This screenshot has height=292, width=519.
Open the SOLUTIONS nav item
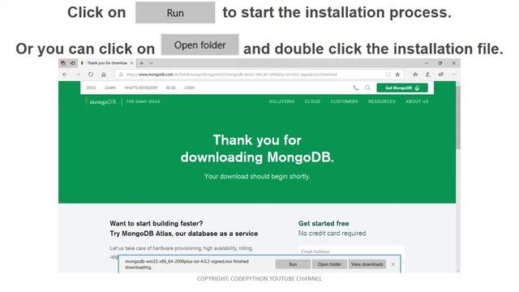(281, 101)
